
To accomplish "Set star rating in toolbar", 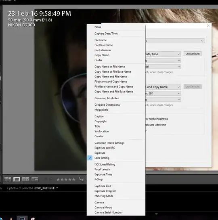I will 66,179.
